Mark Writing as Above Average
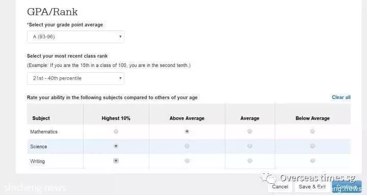The height and width of the screenshot is (195, 367). coord(187,160)
